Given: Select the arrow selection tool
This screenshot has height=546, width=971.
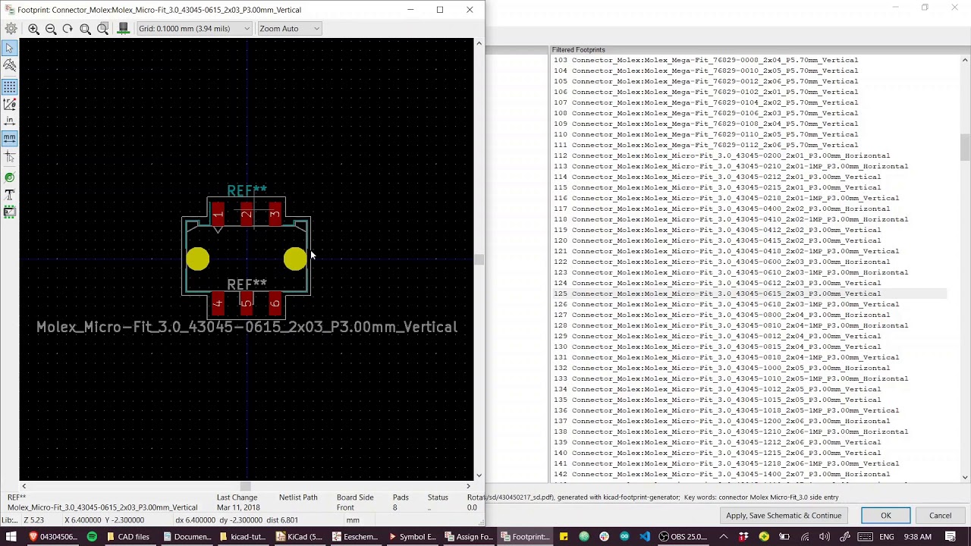Looking at the screenshot, I should (x=10, y=48).
